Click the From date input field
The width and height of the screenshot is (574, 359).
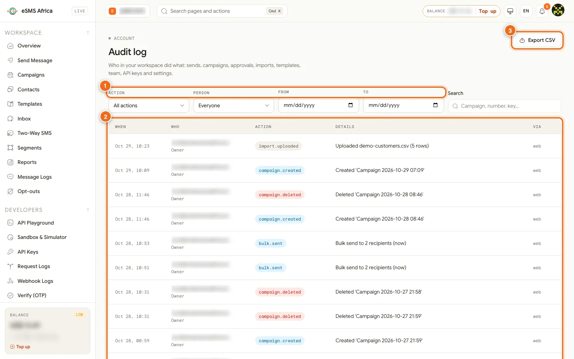(x=318, y=105)
